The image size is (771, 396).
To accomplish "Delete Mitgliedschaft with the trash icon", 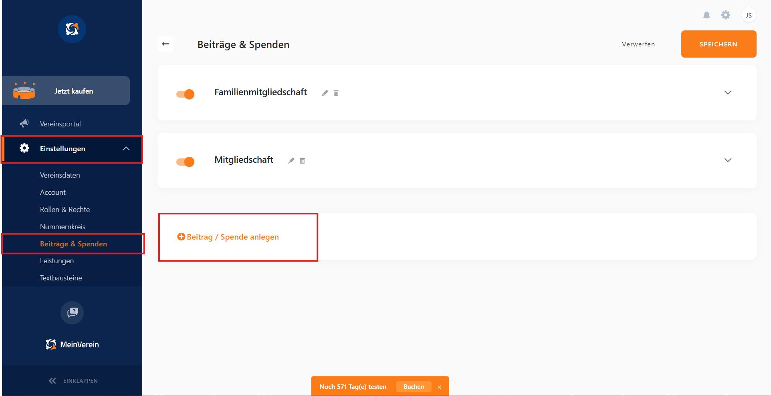I will pyautogui.click(x=302, y=160).
